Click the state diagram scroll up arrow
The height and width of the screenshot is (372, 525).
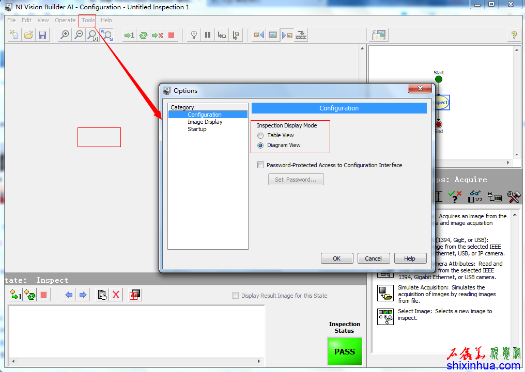517,50
